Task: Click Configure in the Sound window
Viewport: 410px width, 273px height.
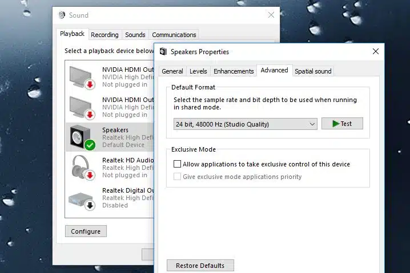Action: coord(86,231)
